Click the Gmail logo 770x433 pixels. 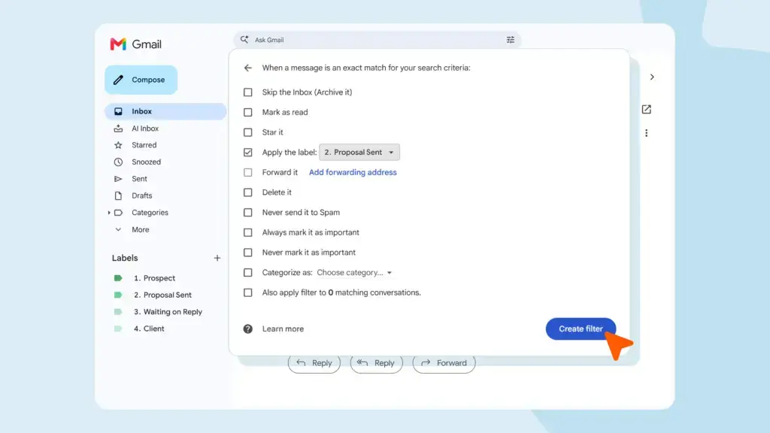[135, 44]
